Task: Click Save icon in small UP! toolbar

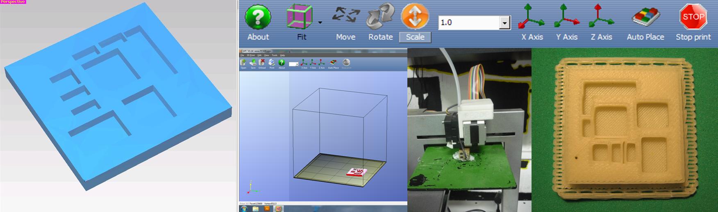Action: [253, 63]
